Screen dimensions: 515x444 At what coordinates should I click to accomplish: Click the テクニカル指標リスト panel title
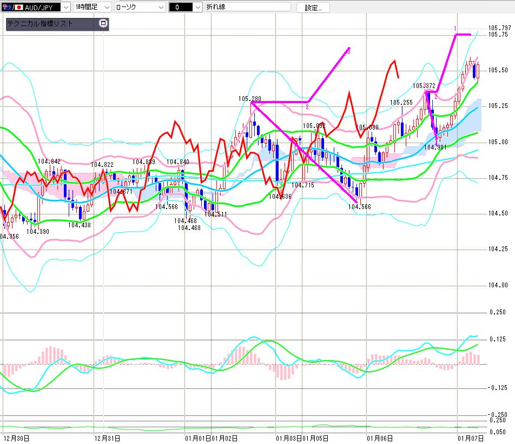coord(40,24)
